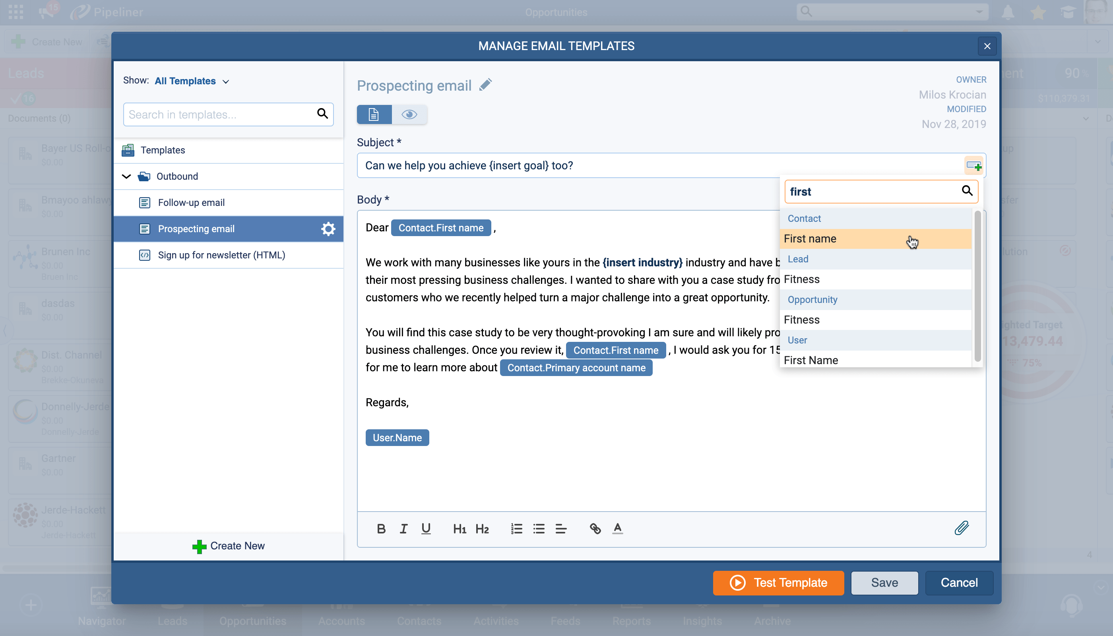
Task: Apply H1 heading style
Action: pyautogui.click(x=459, y=529)
